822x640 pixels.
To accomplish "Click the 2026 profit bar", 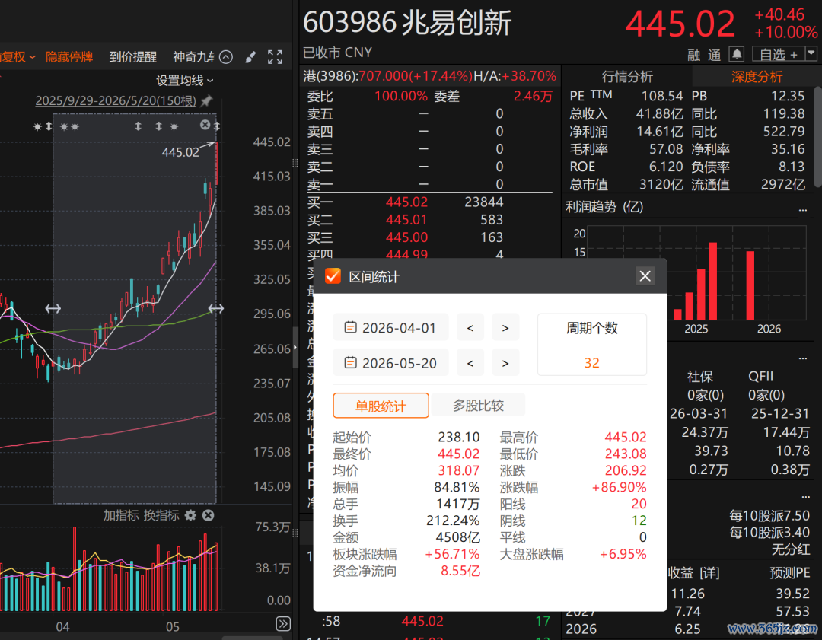I will click(750, 285).
